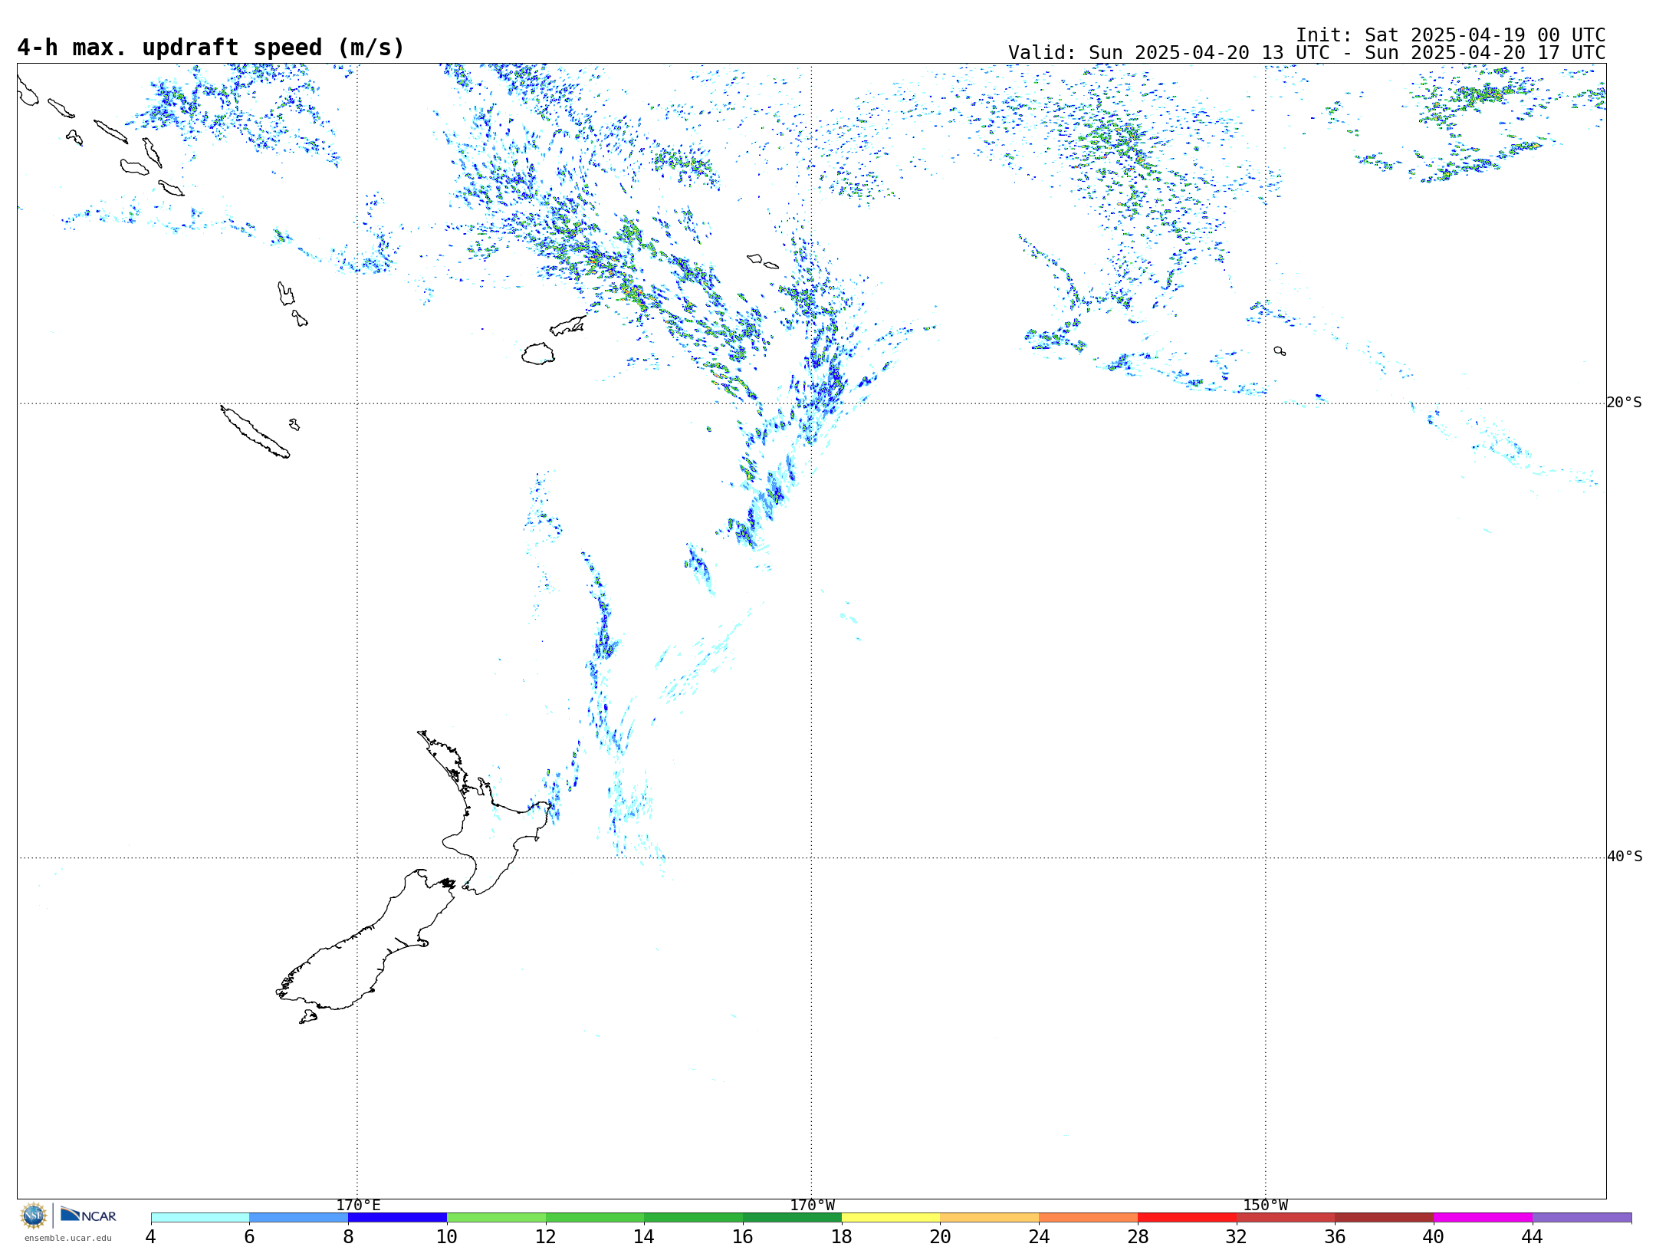The image size is (1656, 1247).
Task: Click the NCAR logo
Action: click(88, 1216)
